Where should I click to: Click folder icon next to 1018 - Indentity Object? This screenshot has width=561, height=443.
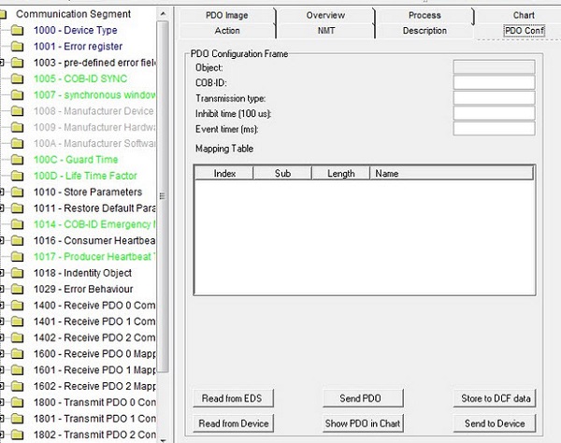point(18,273)
